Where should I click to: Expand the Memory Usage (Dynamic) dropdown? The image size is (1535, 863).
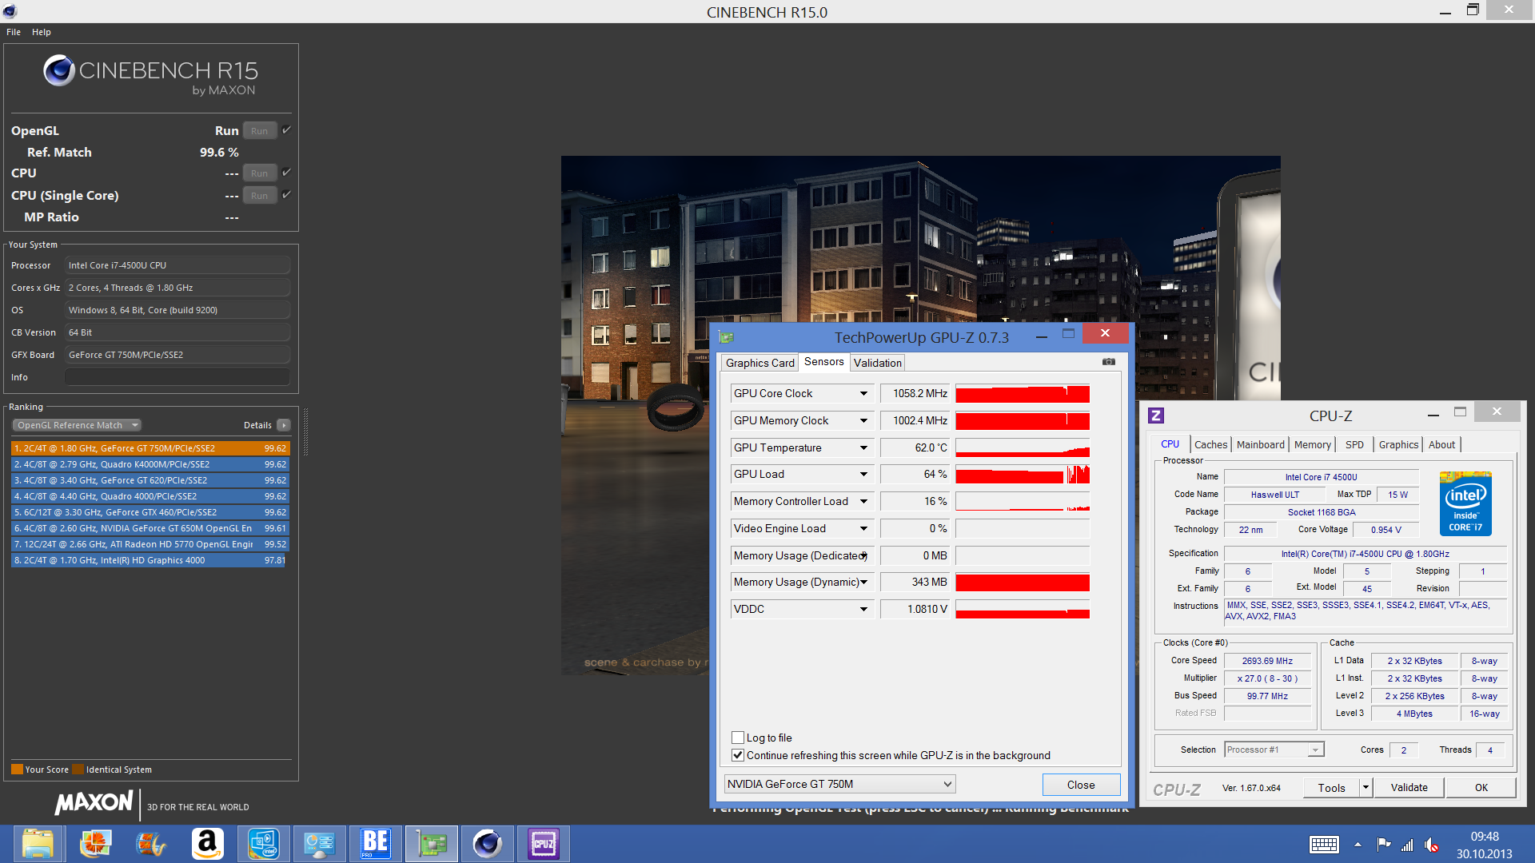tap(863, 583)
